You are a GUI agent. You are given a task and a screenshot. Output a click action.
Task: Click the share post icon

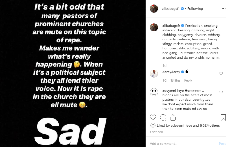(x=173, y=117)
